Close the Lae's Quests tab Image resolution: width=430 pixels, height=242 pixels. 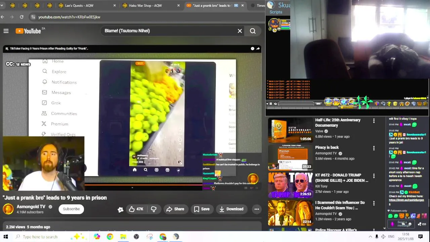point(115,5)
